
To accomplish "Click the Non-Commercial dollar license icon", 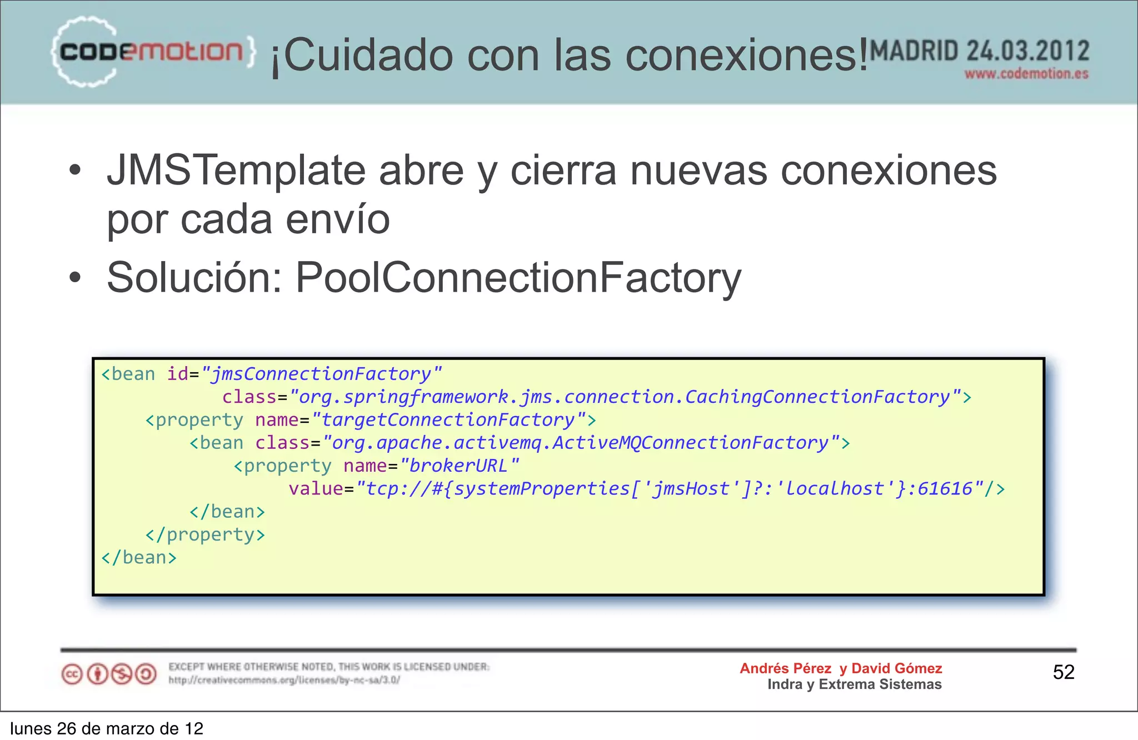I will pyautogui.click(x=122, y=674).
